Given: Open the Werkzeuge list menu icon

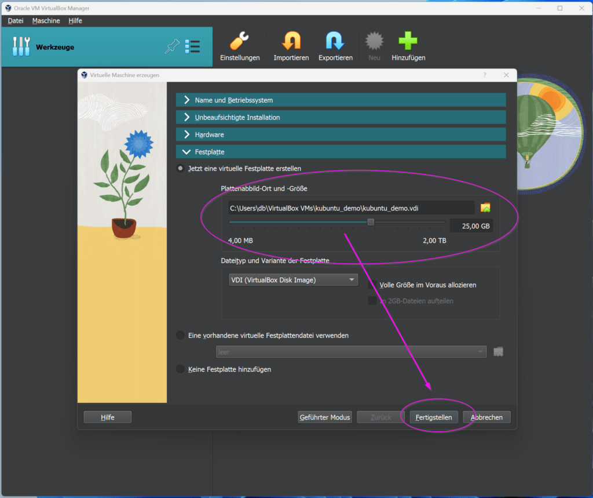Looking at the screenshot, I should (x=192, y=46).
